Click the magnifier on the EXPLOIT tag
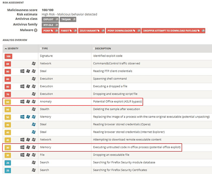Viewport: 212px width, 174px height. pos(57,19)
